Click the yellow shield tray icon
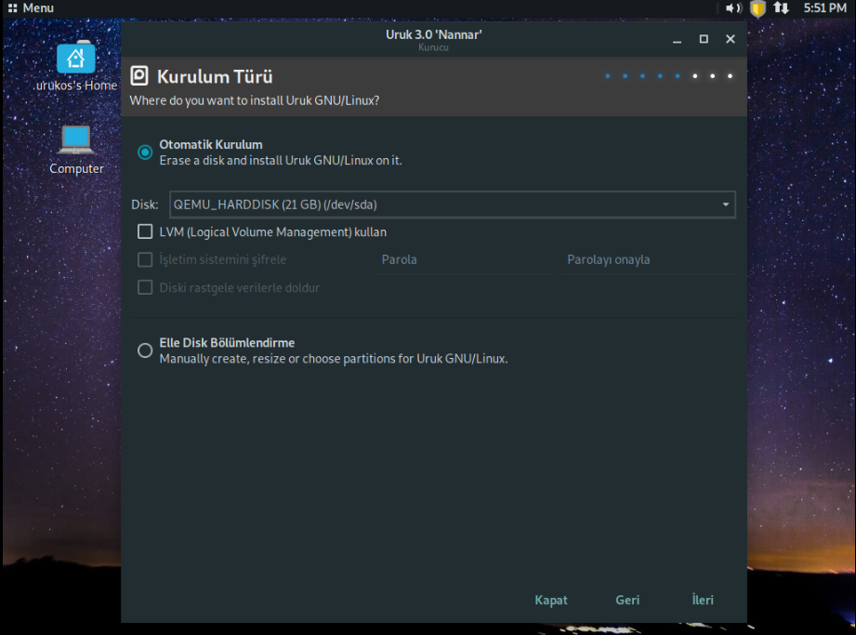 [757, 8]
